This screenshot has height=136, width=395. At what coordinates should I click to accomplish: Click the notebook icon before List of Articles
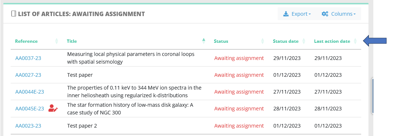tap(14, 14)
